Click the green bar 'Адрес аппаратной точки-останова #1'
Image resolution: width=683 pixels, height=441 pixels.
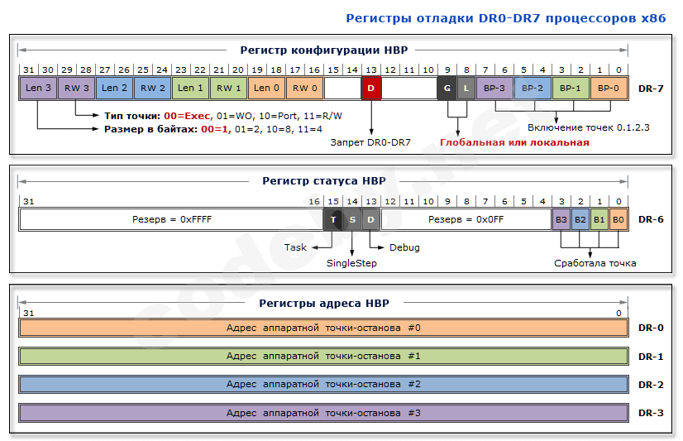point(323,356)
